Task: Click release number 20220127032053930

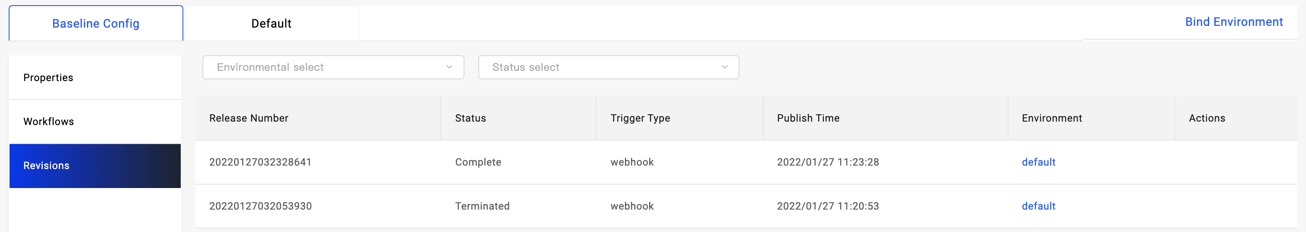Action: pyautogui.click(x=260, y=206)
